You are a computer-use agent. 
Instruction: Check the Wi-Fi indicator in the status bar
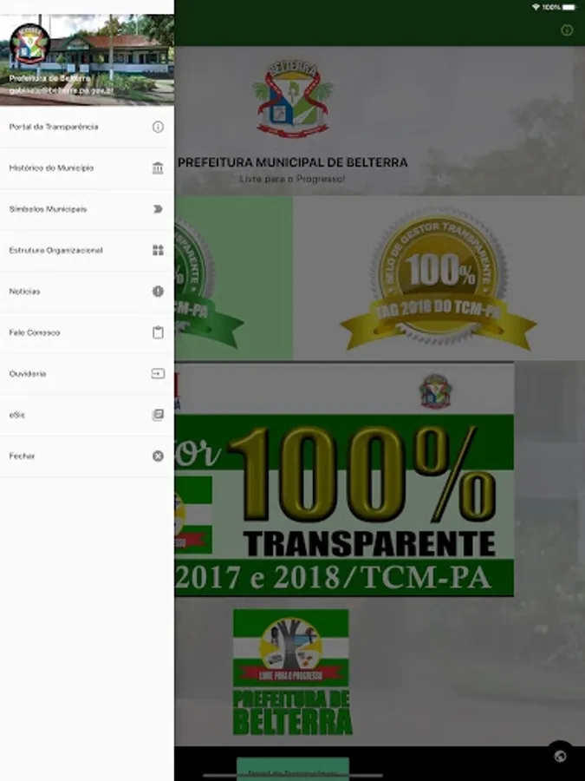[536, 8]
